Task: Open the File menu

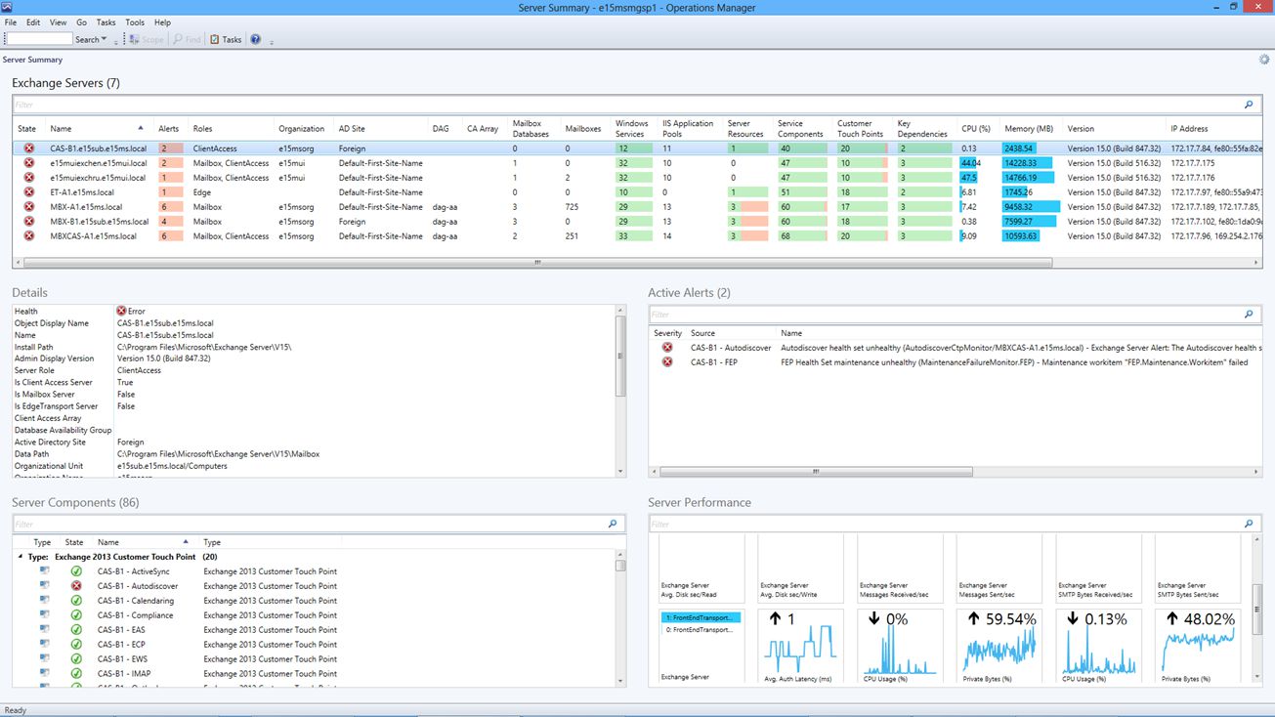Action: pos(10,22)
